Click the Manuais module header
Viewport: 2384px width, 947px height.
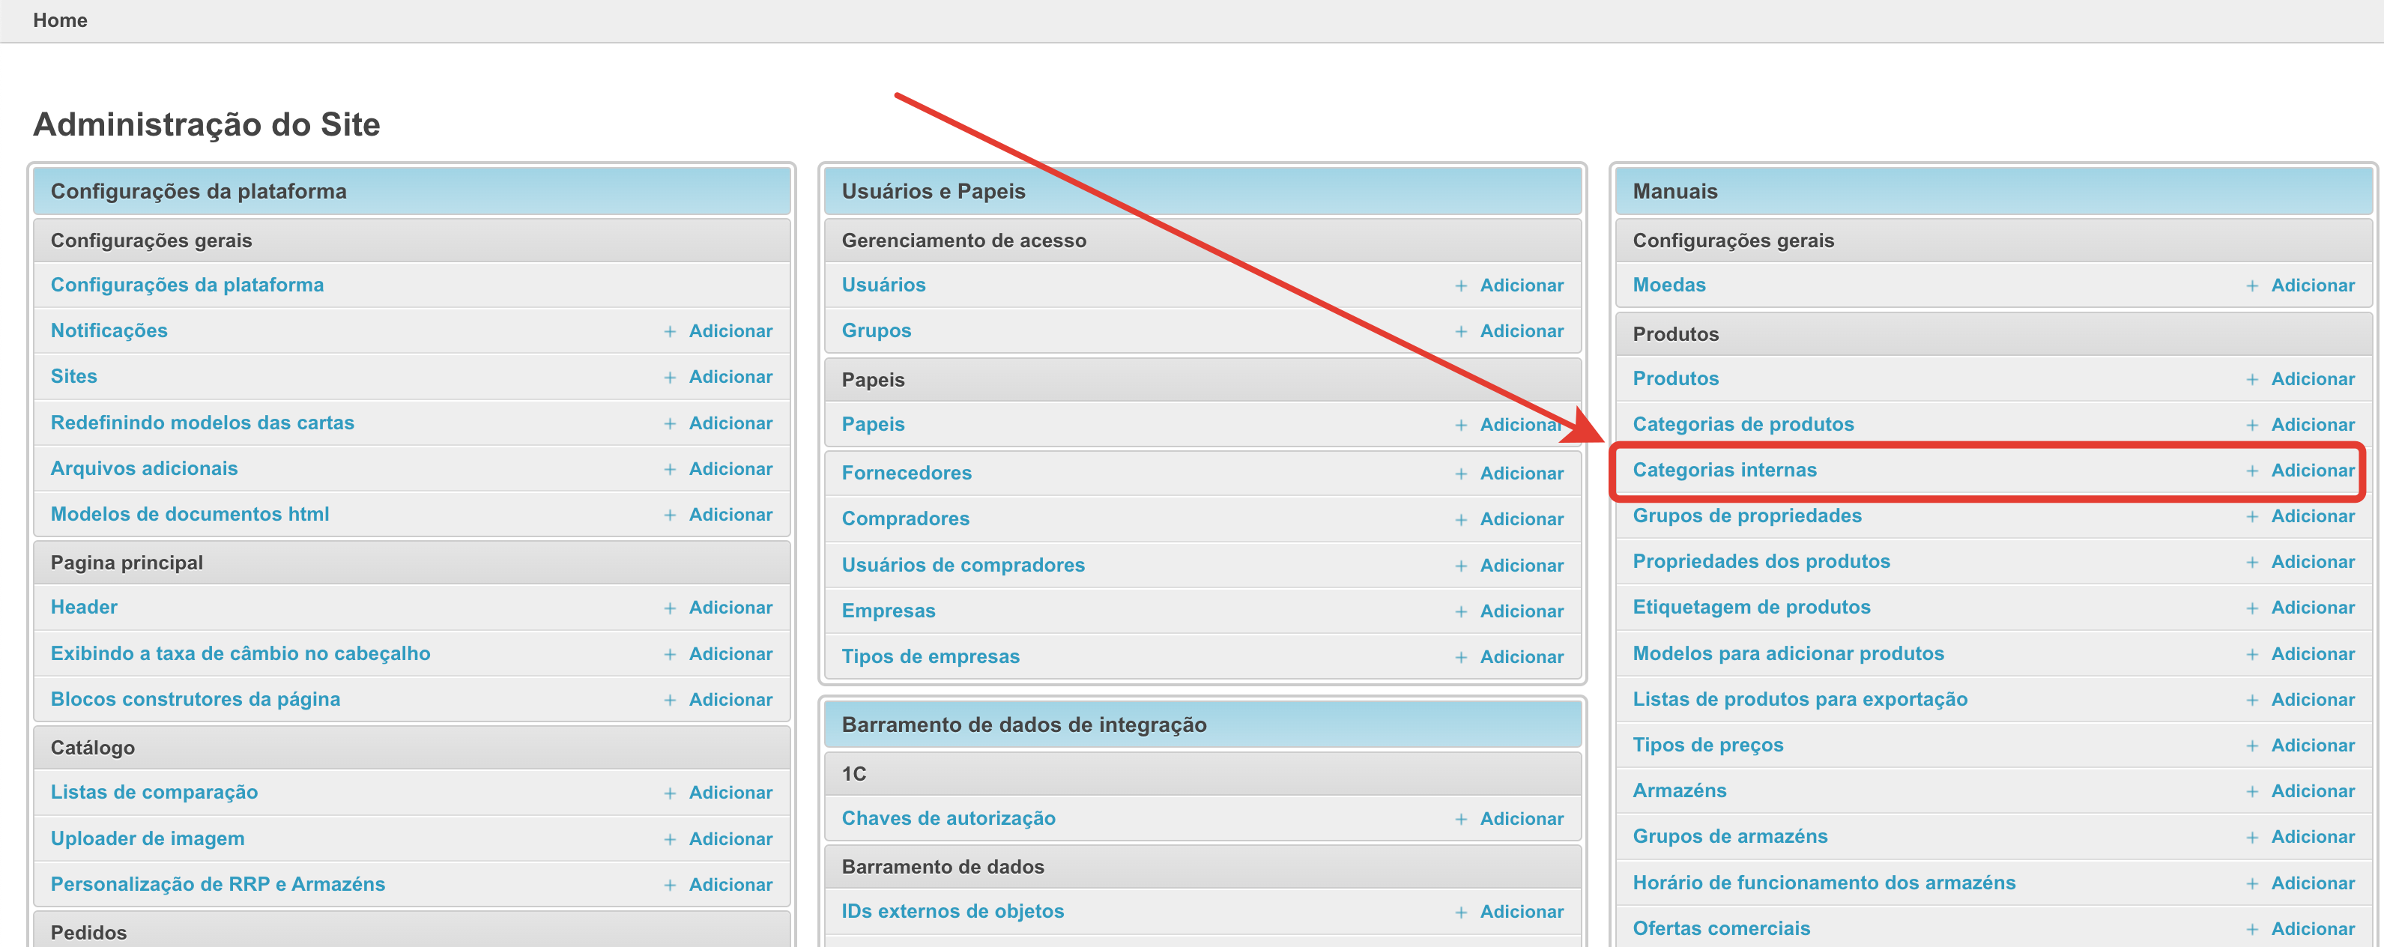[1674, 192]
